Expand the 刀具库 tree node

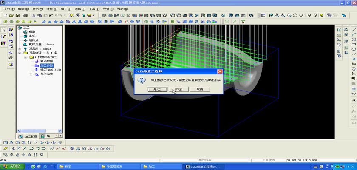coord(20,49)
